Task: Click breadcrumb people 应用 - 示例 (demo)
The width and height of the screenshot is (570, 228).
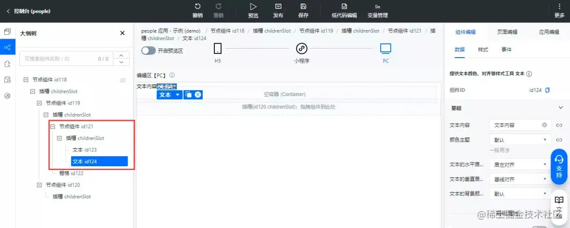Action: pyautogui.click(x=171, y=31)
